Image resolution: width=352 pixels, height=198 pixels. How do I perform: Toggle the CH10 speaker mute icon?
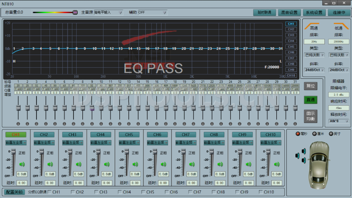pos(277,165)
